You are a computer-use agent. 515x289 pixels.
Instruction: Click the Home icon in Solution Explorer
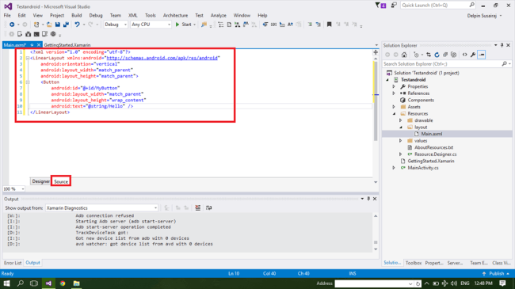(404, 55)
